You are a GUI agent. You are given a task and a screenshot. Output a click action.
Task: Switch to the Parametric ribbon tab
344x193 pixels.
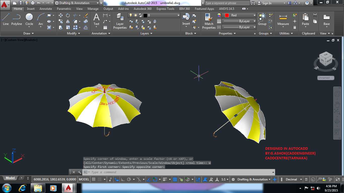tap(64, 9)
